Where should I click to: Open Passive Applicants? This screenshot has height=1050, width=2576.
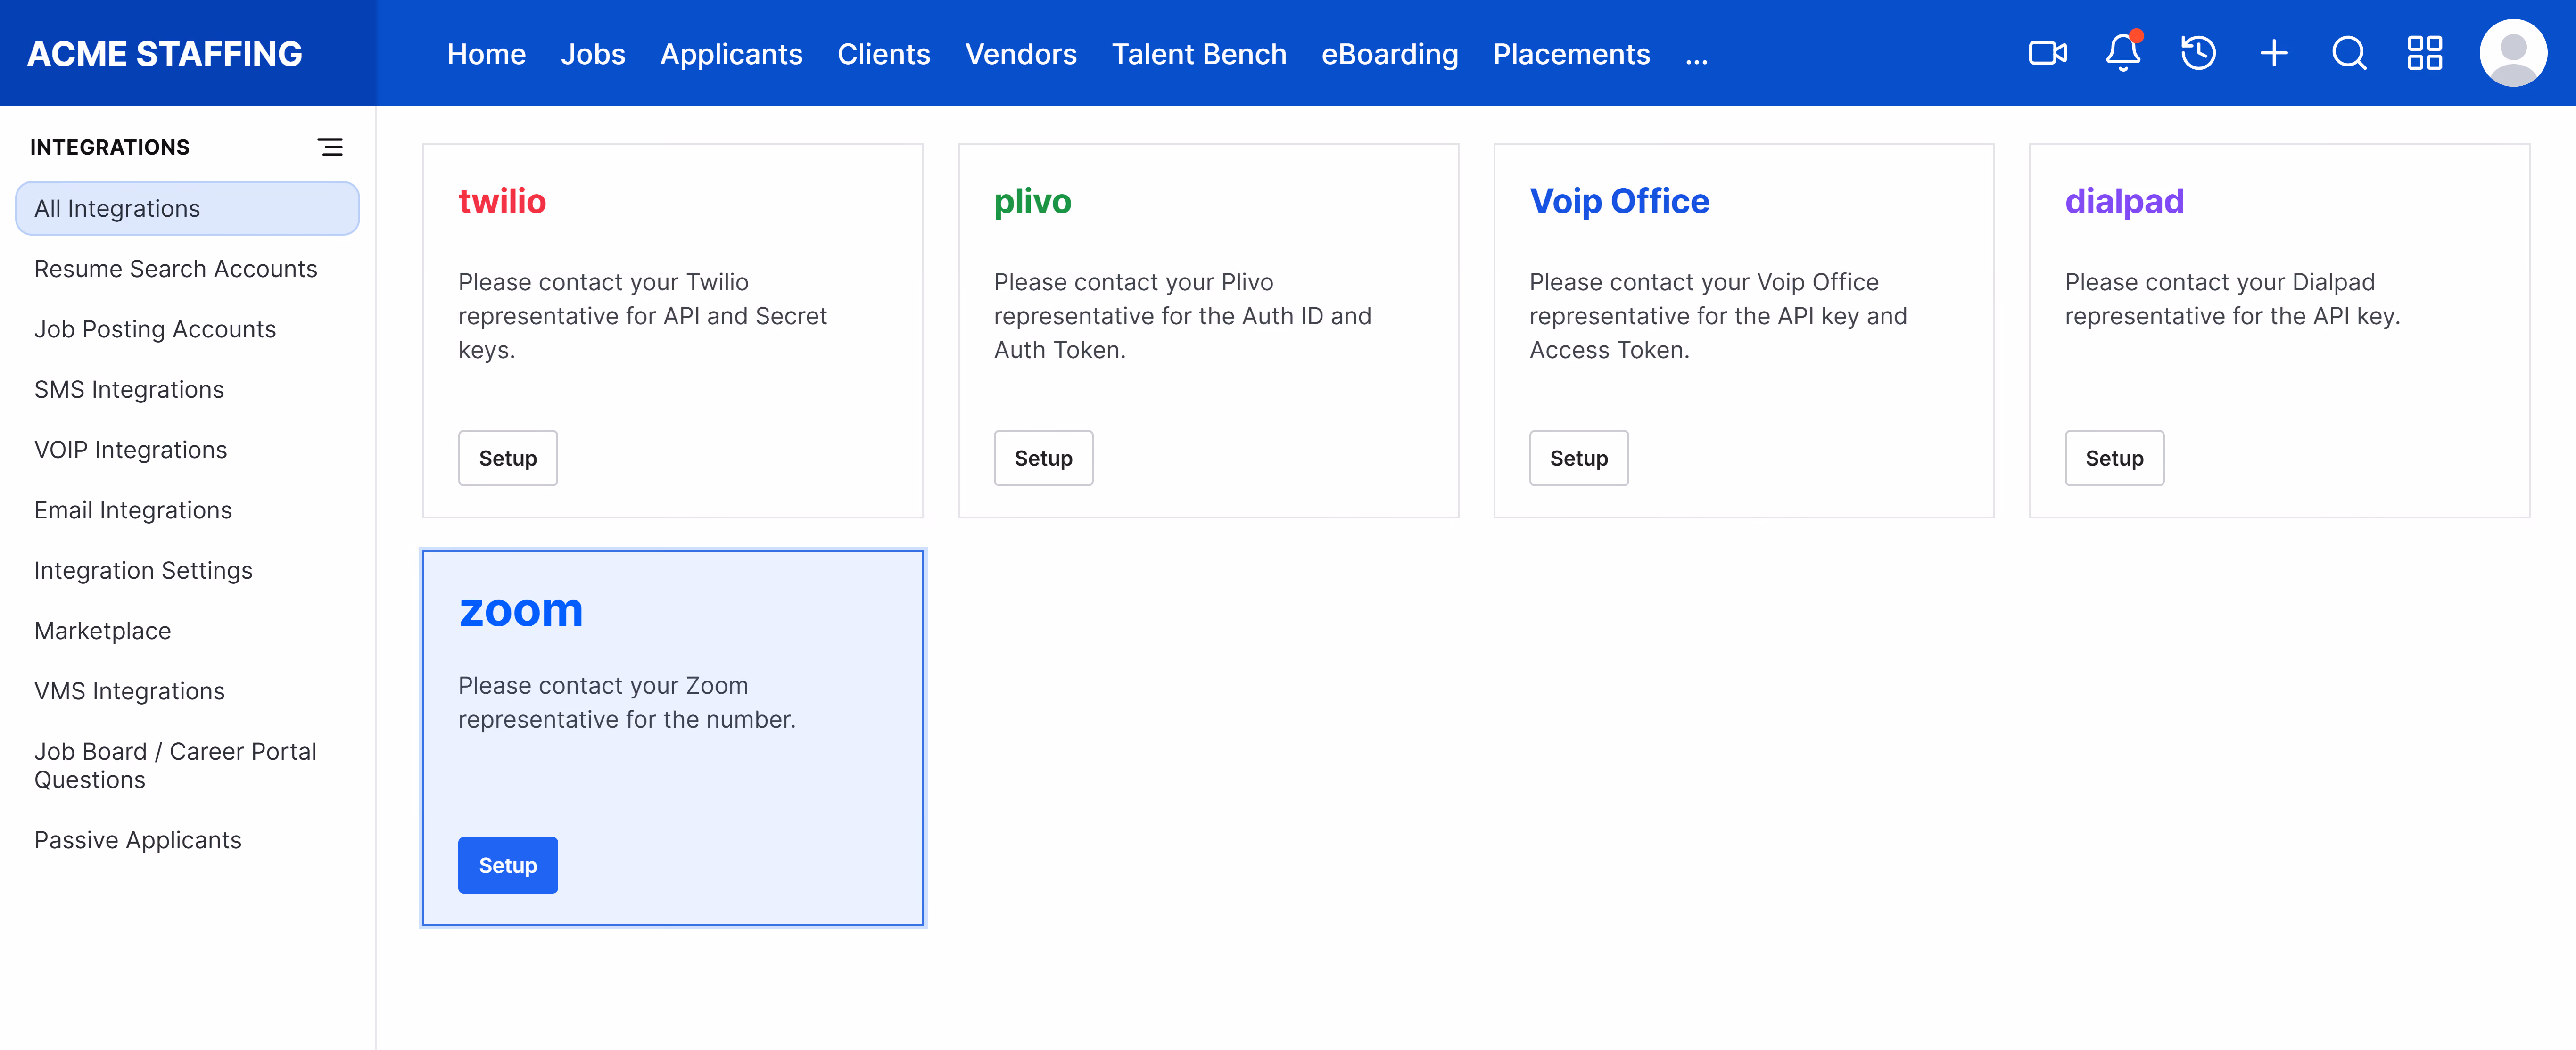point(137,840)
